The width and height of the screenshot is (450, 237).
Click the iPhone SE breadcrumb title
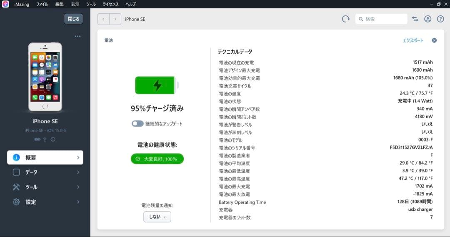[x=135, y=19]
